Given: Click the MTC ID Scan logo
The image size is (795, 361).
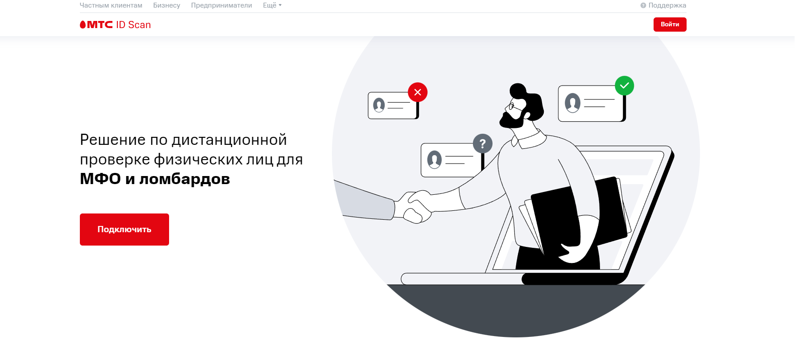Looking at the screenshot, I should (x=115, y=25).
